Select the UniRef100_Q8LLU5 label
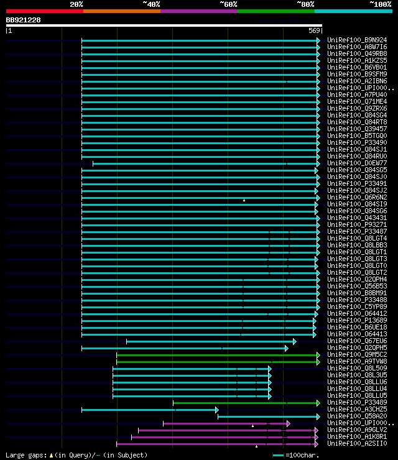The height and width of the screenshot is (460, 398). pos(357,395)
